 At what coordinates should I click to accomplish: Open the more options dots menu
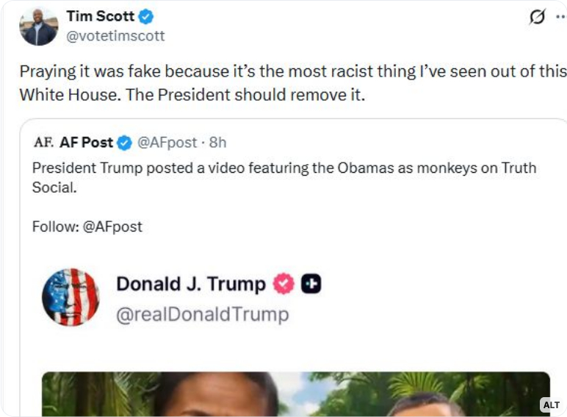tap(560, 18)
